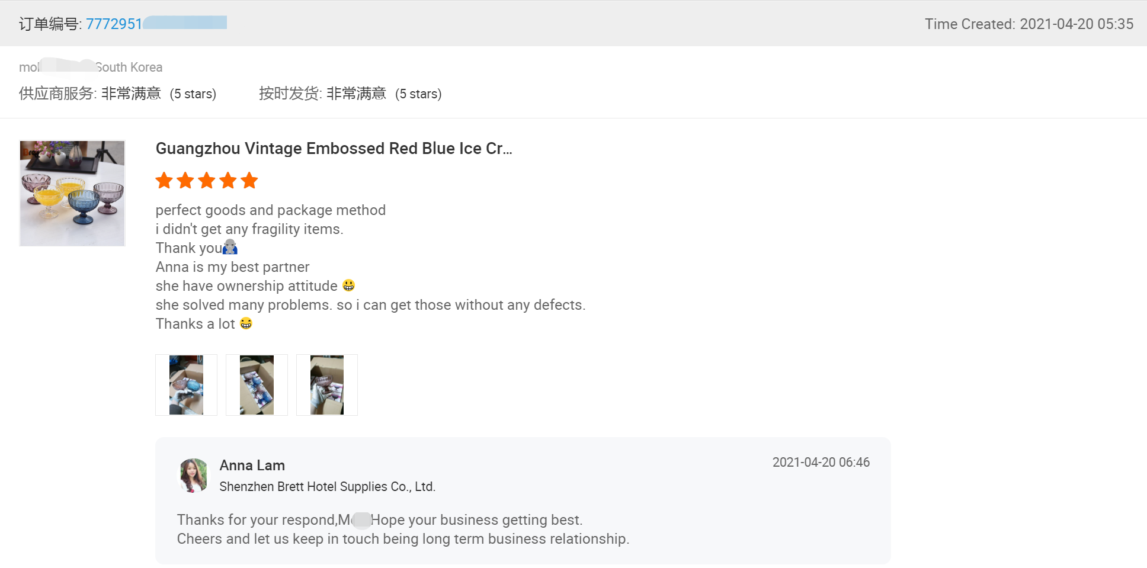Open the order number 7772951 link
This screenshot has width=1147, height=568.
point(114,24)
